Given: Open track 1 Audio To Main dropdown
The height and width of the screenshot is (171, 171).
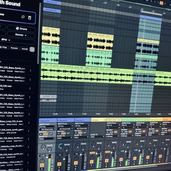Looking at the screenshot, I should click(x=47, y=139).
